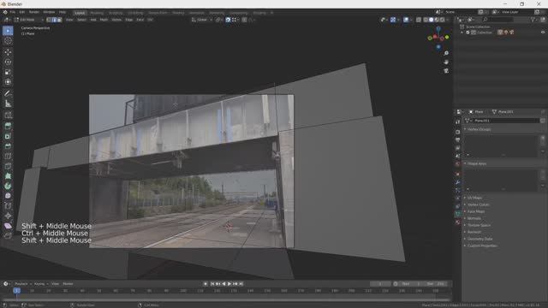Select the Extrude Region tool
548x308 pixels.
pos(8,126)
